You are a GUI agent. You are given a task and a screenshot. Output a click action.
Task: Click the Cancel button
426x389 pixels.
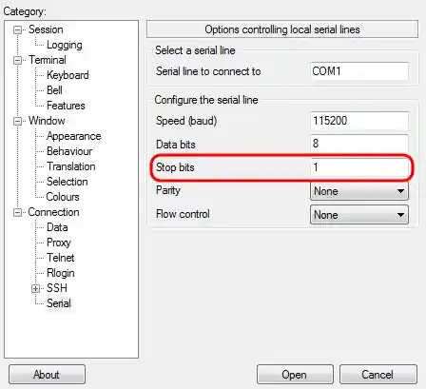click(x=378, y=375)
